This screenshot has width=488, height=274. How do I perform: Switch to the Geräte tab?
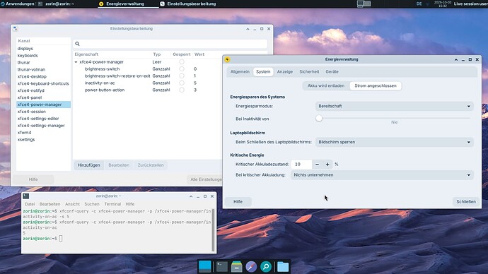[332, 72]
